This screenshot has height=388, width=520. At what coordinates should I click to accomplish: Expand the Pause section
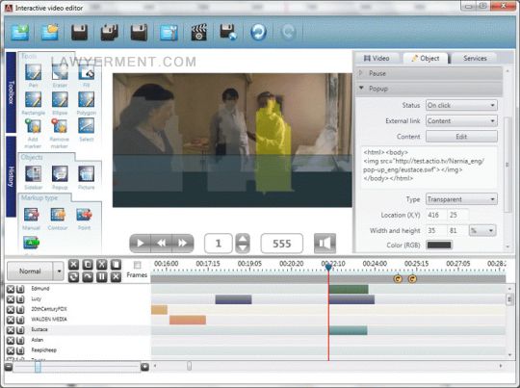429,73
